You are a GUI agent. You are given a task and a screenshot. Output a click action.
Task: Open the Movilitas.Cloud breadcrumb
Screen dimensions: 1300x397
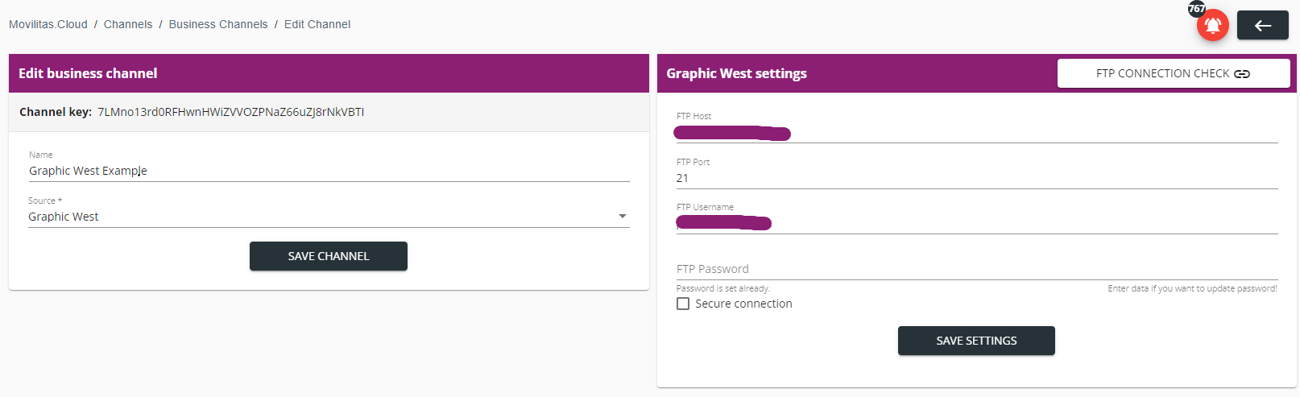click(48, 24)
